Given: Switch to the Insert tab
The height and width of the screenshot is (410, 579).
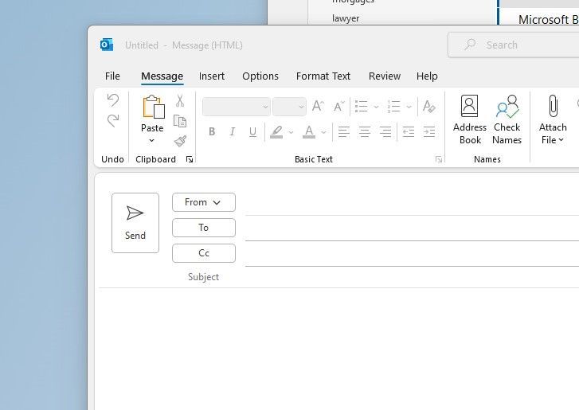Looking at the screenshot, I should [x=212, y=76].
